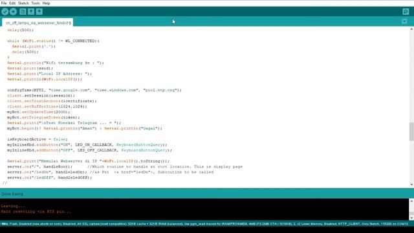Open the Serial Monitor magnifier icon
The image size is (414, 233).
406,12
